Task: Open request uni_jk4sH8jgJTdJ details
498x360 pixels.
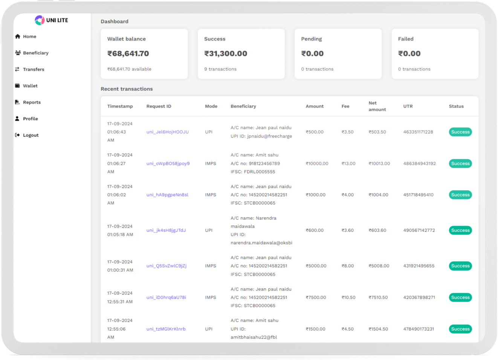Action: pyautogui.click(x=166, y=230)
